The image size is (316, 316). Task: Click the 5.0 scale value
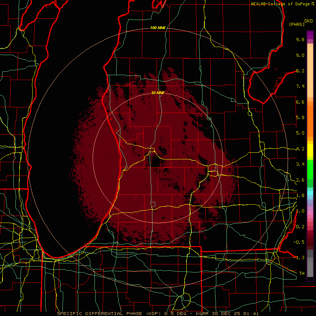coord(300,133)
